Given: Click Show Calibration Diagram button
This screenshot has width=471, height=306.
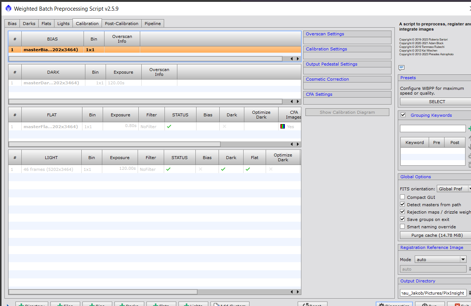Looking at the screenshot, I should pos(347,112).
